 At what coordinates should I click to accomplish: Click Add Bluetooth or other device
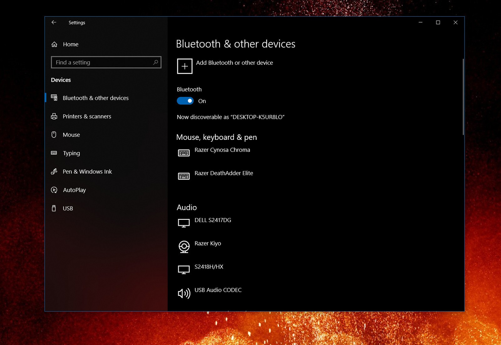tap(225, 66)
